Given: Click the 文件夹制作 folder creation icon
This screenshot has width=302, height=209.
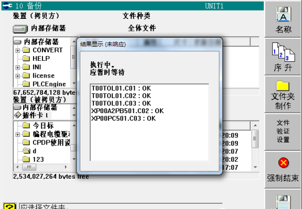Looking at the screenshot, I should click(x=283, y=95).
